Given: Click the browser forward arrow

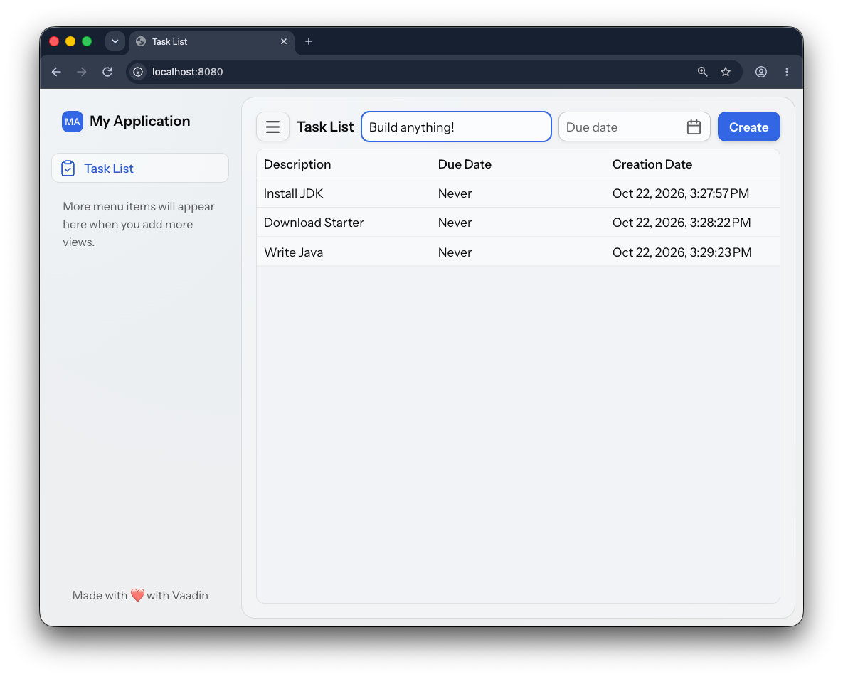Looking at the screenshot, I should [82, 72].
